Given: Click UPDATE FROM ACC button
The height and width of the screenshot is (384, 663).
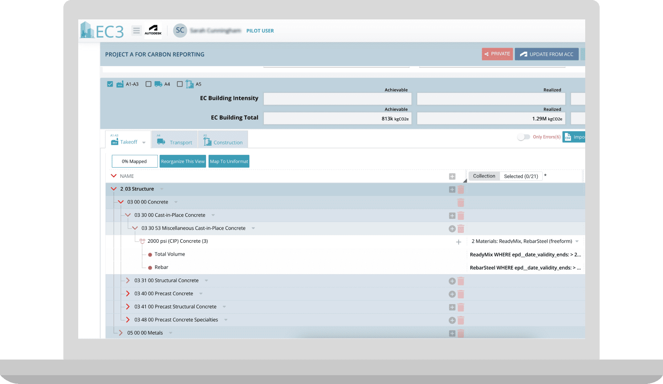Looking at the screenshot, I should pos(547,54).
